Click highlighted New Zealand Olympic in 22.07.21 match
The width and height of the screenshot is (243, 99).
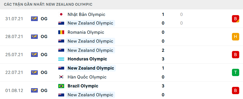pyautogui.click(x=91, y=68)
